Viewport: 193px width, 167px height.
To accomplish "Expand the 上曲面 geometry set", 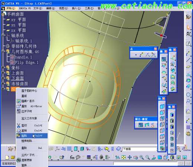I will 3,72.
